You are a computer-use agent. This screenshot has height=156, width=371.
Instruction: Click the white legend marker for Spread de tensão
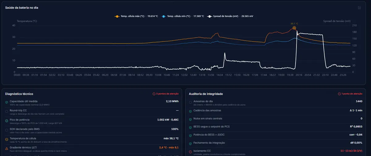coord(210,16)
